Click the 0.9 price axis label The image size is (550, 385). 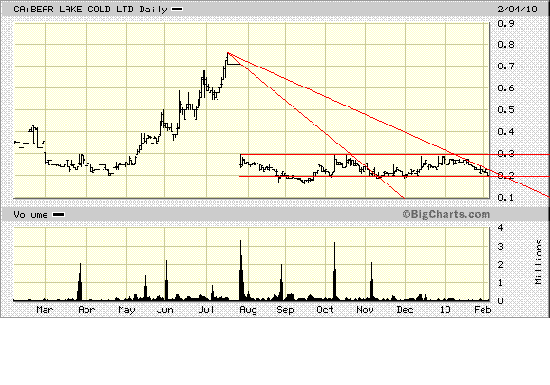(x=505, y=23)
